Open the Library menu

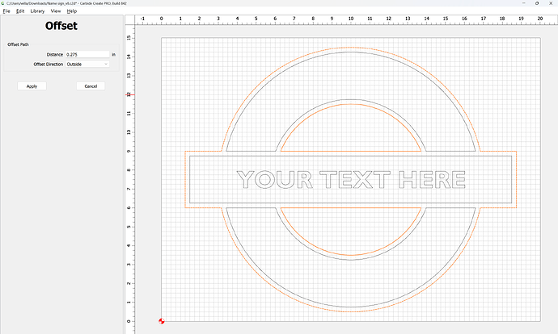click(x=37, y=11)
